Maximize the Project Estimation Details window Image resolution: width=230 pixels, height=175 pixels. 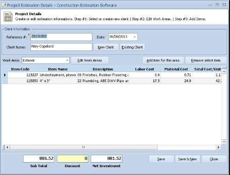(x=217, y=5)
